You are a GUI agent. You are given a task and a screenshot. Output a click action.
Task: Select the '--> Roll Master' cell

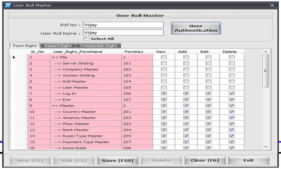coord(86,81)
